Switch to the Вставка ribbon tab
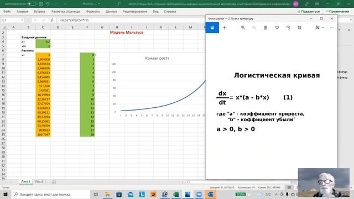 click(39, 11)
